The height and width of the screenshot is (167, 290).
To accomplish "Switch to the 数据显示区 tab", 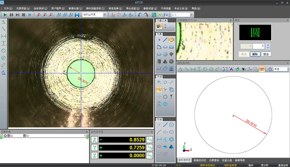I will (x=200, y=160).
